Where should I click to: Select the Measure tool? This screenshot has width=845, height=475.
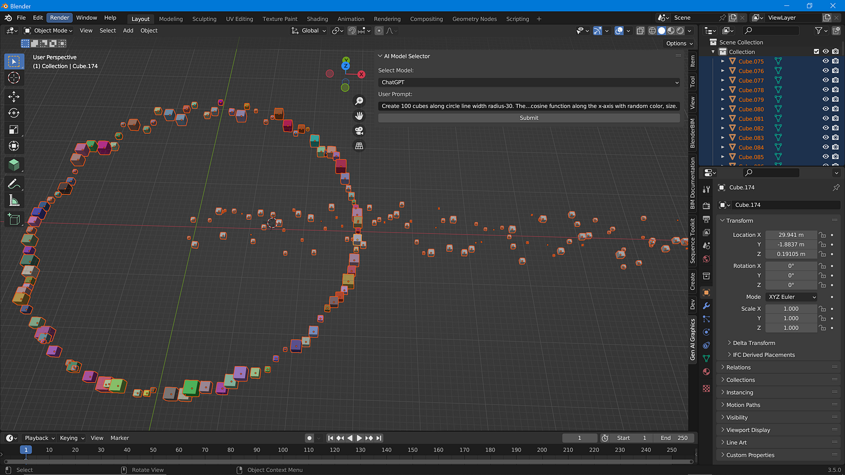pyautogui.click(x=14, y=201)
